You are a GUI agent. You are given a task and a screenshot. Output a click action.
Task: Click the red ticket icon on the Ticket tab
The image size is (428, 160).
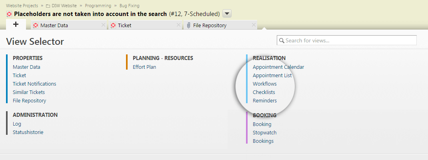(x=113, y=25)
